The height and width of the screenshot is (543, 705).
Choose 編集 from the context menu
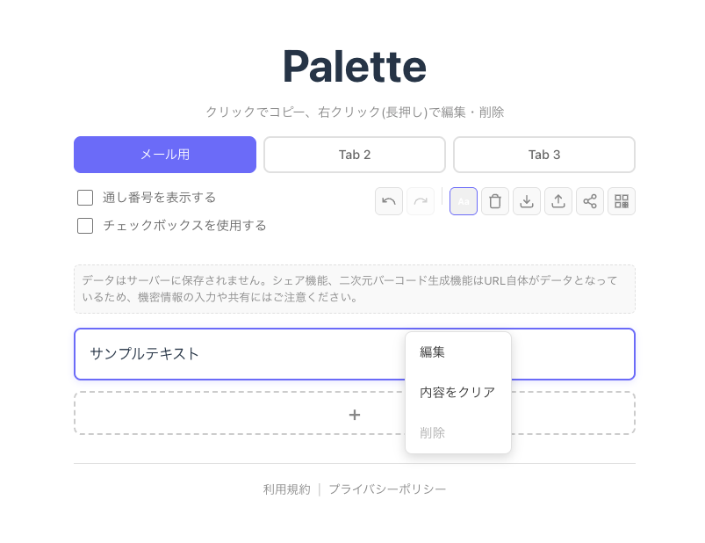point(432,351)
